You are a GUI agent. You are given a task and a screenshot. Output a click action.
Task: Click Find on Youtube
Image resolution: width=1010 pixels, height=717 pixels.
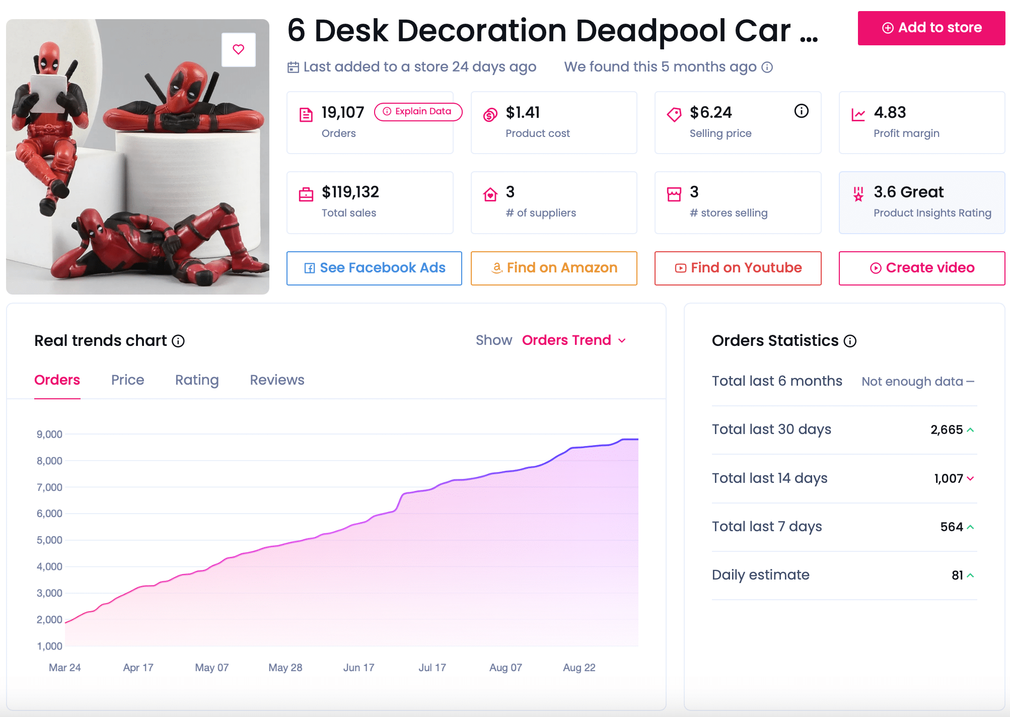click(737, 268)
